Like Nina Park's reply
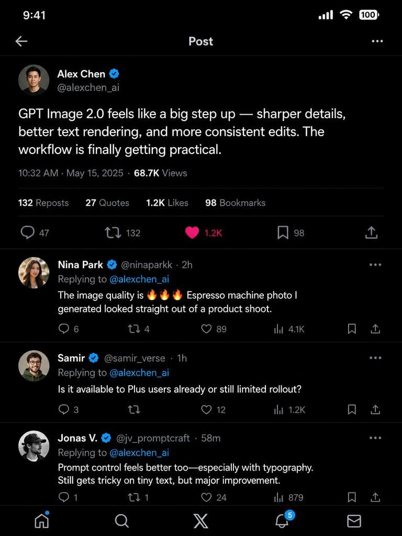 [x=206, y=329]
